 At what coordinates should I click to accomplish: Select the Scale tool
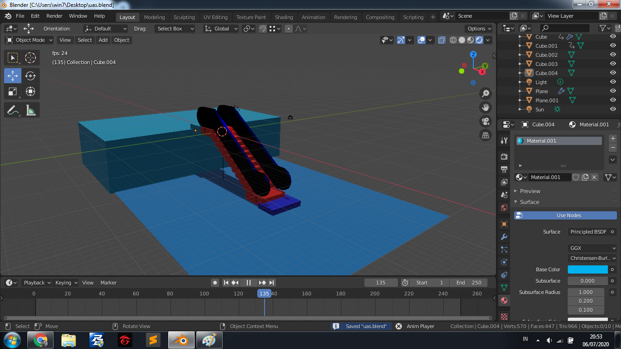coord(13,91)
